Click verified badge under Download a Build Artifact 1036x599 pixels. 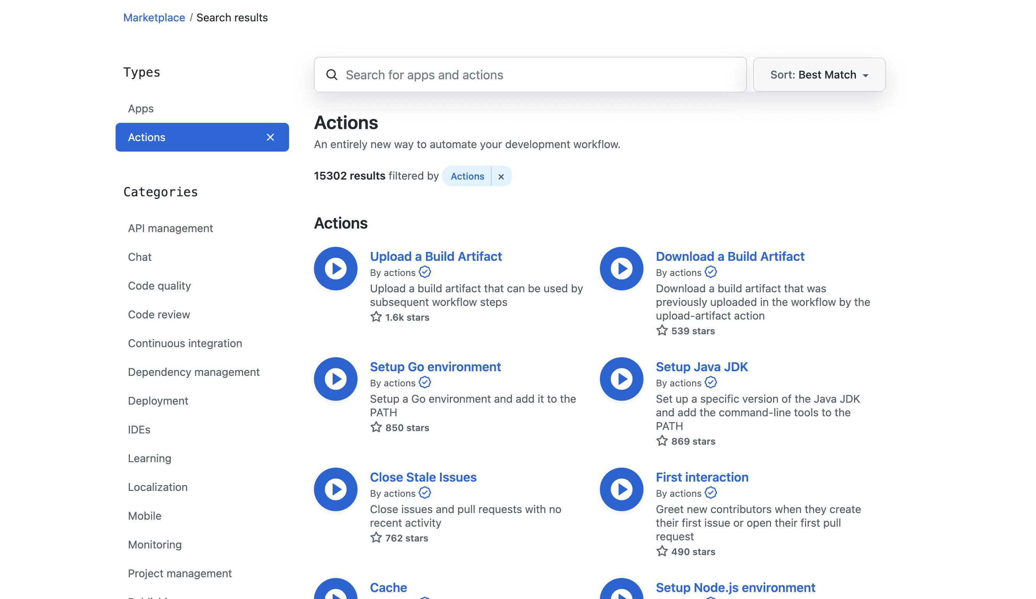pos(710,272)
